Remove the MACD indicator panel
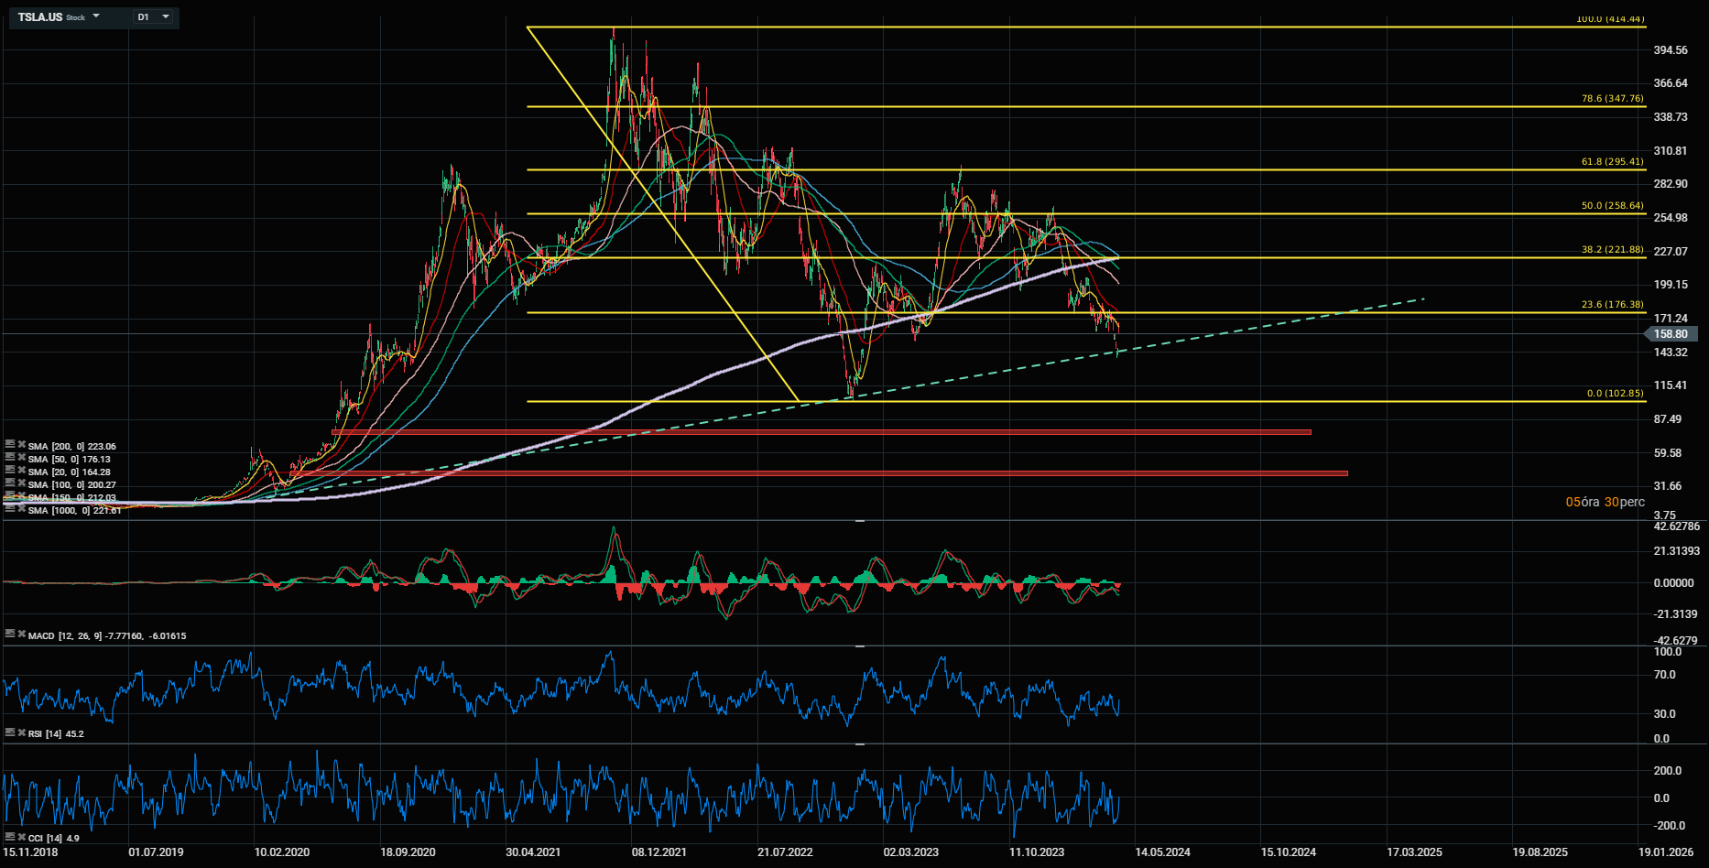Viewport: 1709px width, 868px height. (21, 634)
